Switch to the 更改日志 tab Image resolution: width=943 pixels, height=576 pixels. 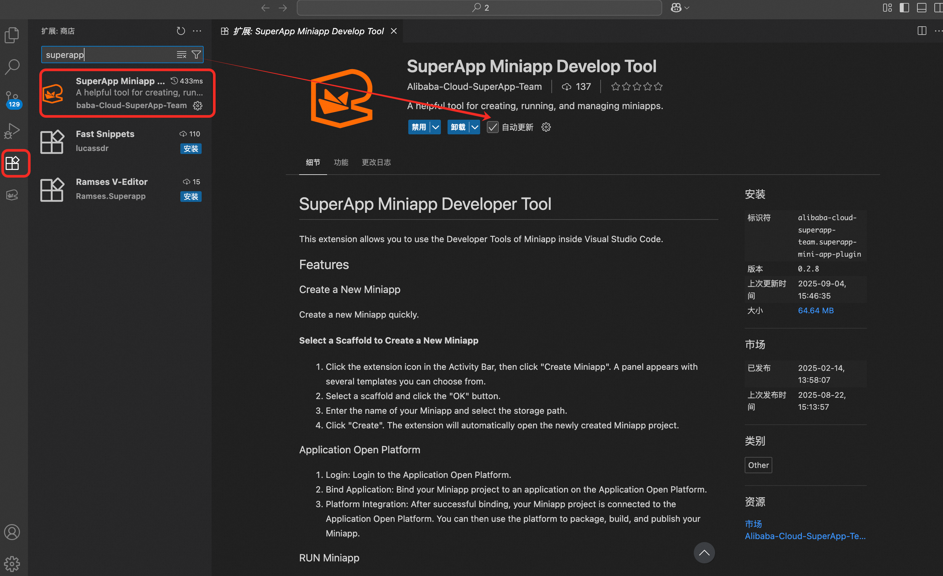pos(376,162)
